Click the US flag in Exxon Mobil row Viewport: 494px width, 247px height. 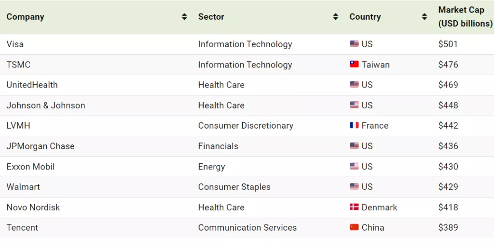(354, 167)
